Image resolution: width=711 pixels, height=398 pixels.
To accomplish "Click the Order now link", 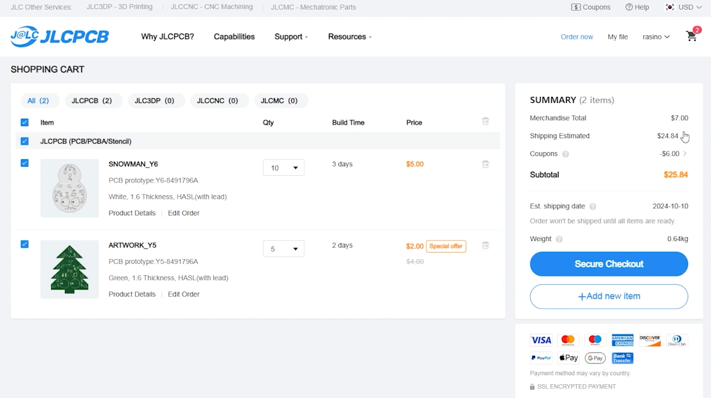I will (x=577, y=37).
